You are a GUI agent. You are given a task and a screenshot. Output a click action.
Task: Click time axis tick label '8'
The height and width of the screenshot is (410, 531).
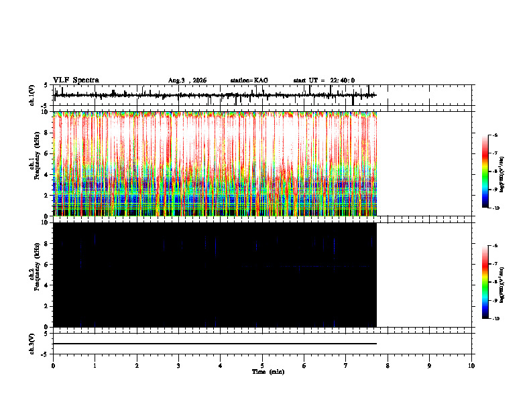coord(388,366)
